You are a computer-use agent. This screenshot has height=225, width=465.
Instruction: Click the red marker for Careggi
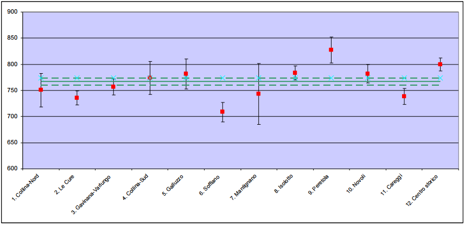[x=404, y=97]
